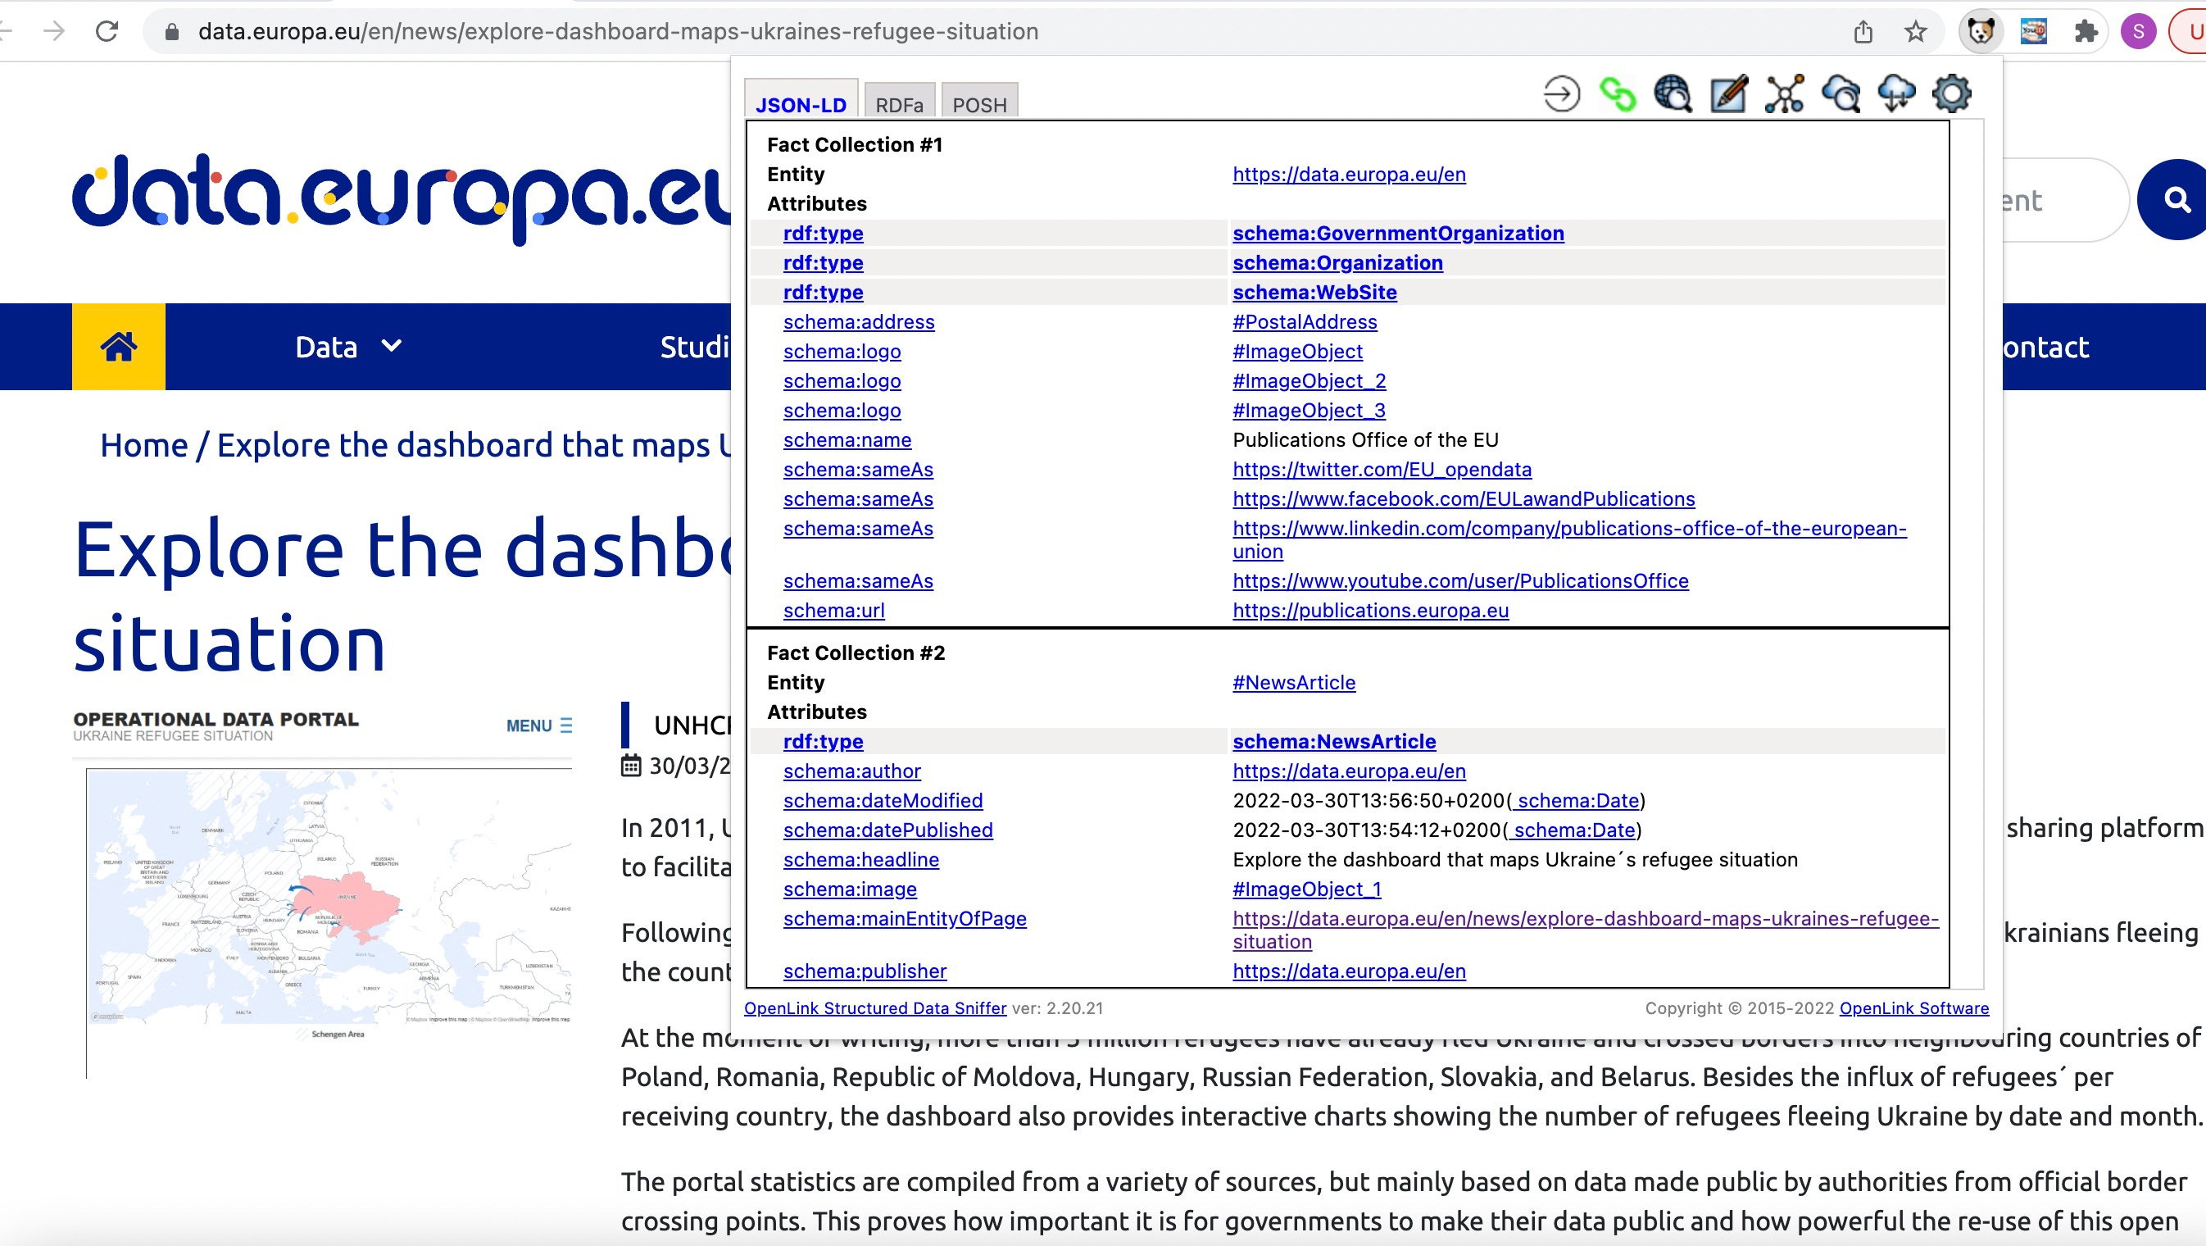Click the network graph nodes icon
Screen dimensions: 2206x1246
1785,93
